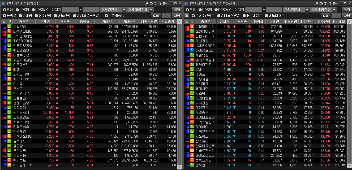Viewport: 352px width, 170px height.
Task: Click 제외 button in 1737 window
Action: (347, 10)
